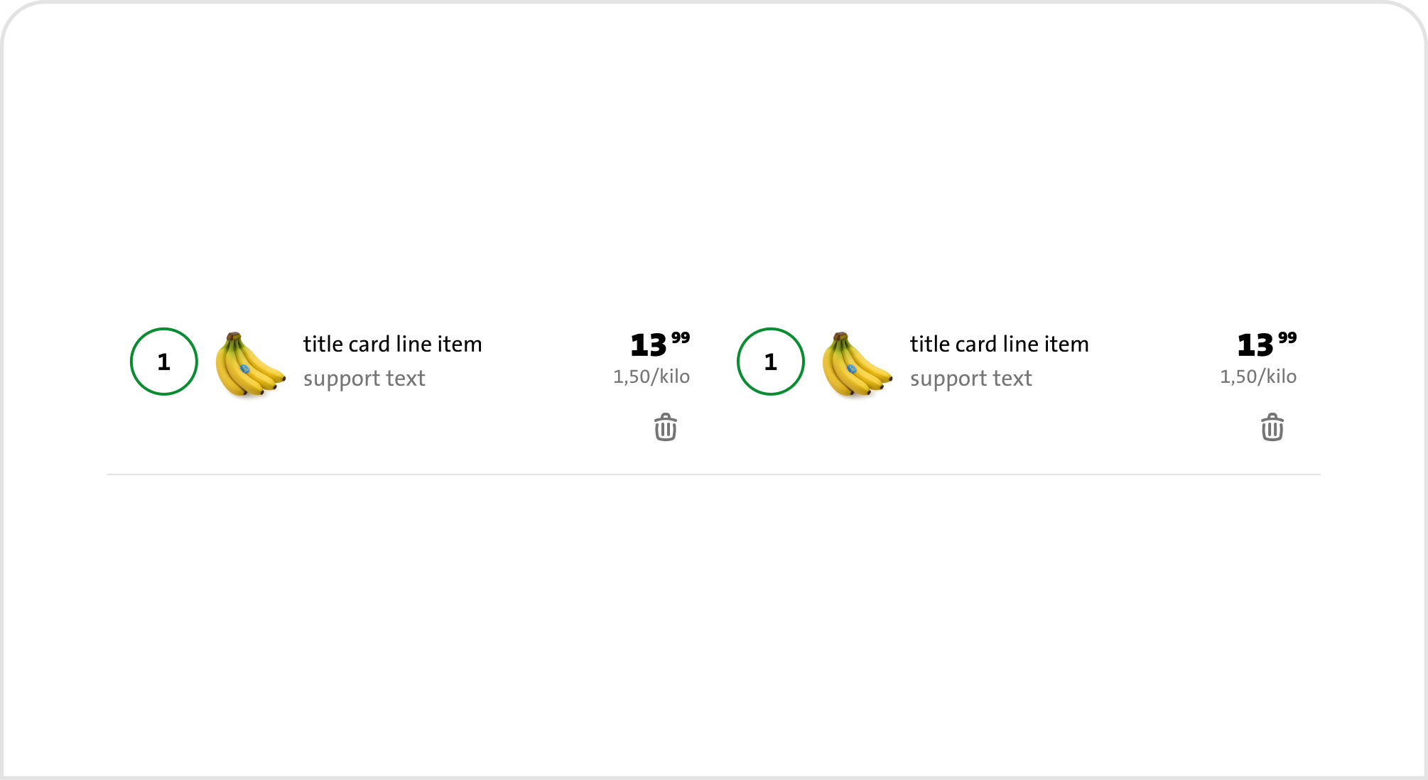Click the left item's bold 13 price
Screen dimensions: 1428x780
(x=648, y=345)
